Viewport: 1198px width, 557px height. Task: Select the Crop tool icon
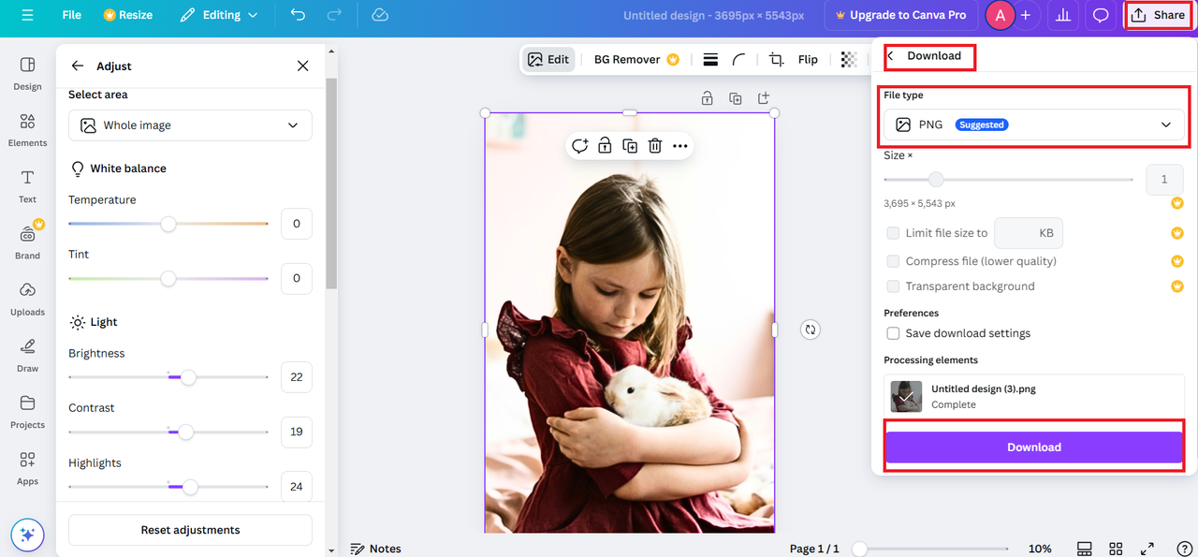pos(776,59)
